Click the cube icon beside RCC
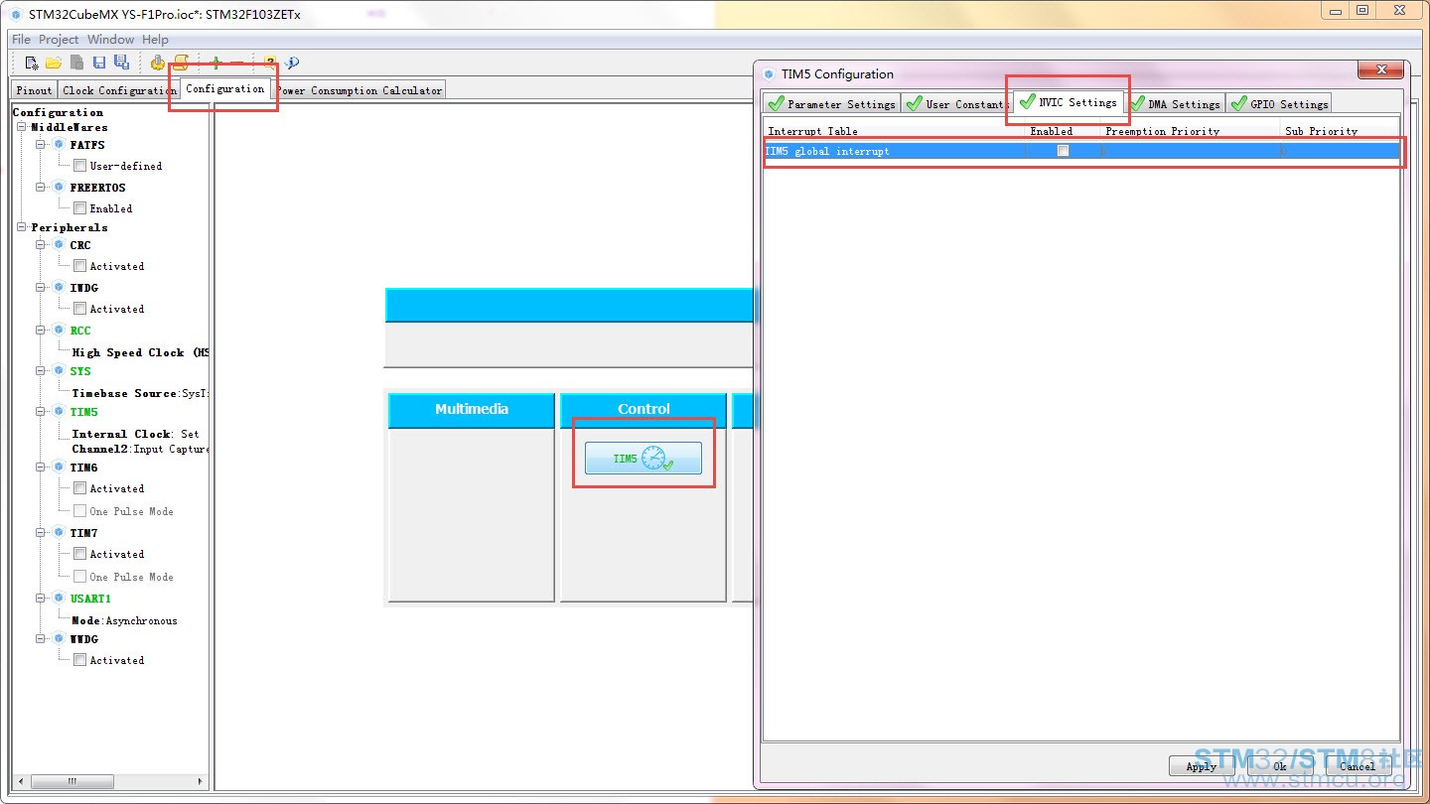Screen dimensions: 1430x804 click(59, 331)
